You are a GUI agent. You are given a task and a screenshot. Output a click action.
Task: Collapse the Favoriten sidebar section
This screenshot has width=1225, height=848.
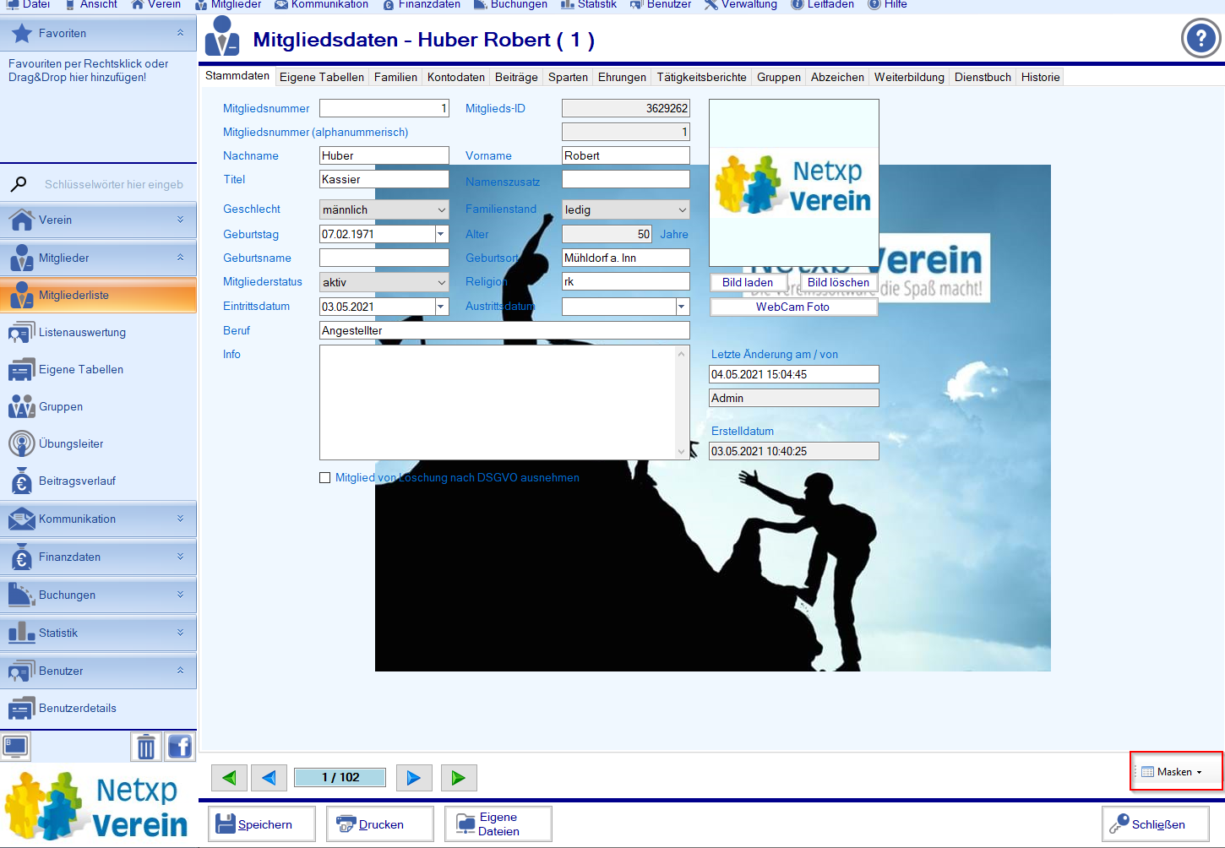coord(180,33)
